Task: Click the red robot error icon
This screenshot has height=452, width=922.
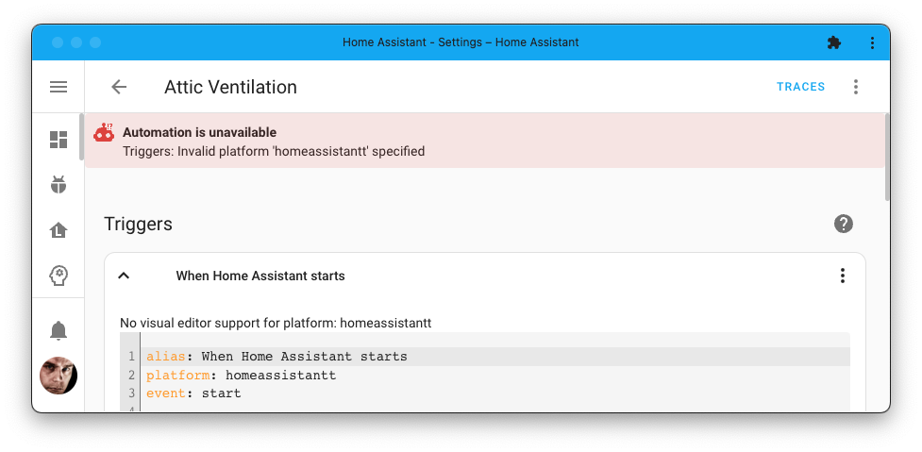Action: pos(104,133)
